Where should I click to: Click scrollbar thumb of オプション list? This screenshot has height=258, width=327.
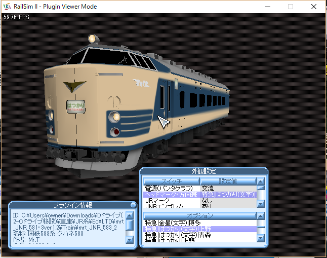261,227
